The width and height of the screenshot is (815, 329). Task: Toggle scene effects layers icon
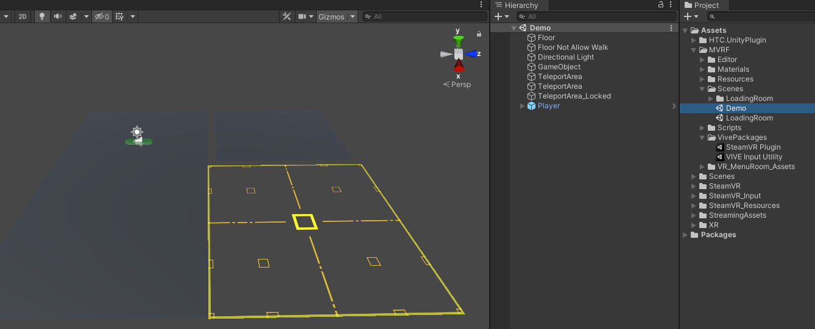[x=73, y=16]
